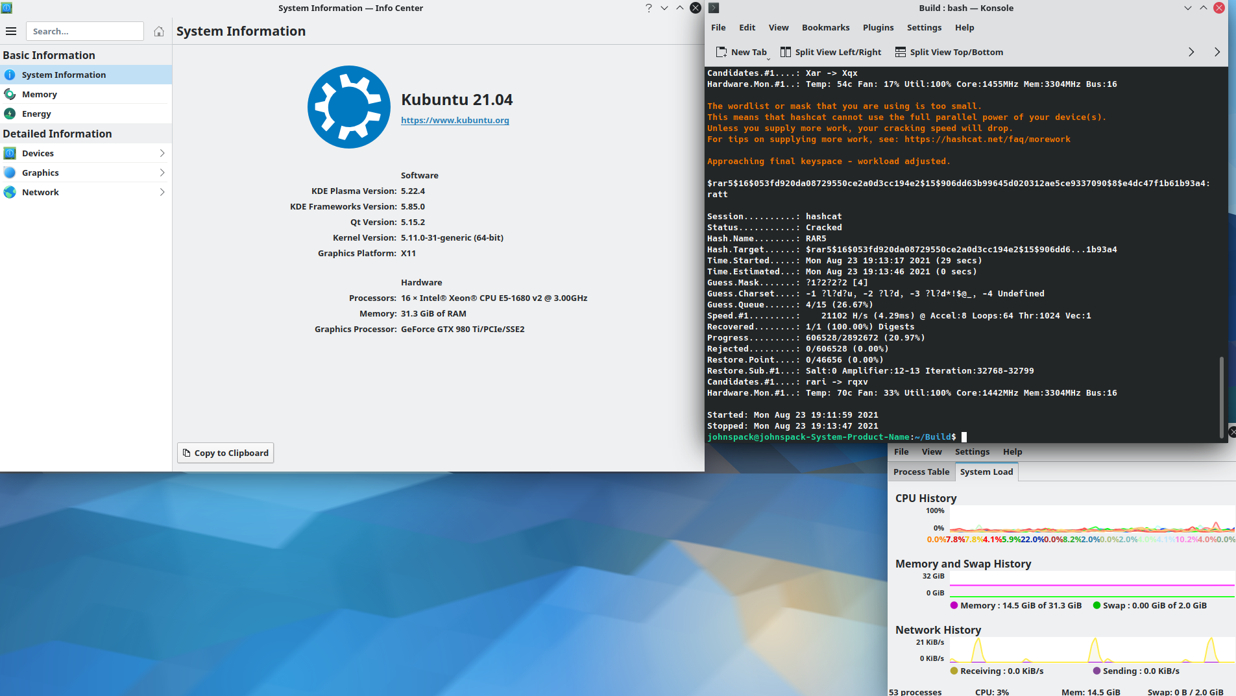Open the New Tab dropdown arrow in Konsole
Image resolution: width=1236 pixels, height=696 pixels.
pyautogui.click(x=769, y=58)
